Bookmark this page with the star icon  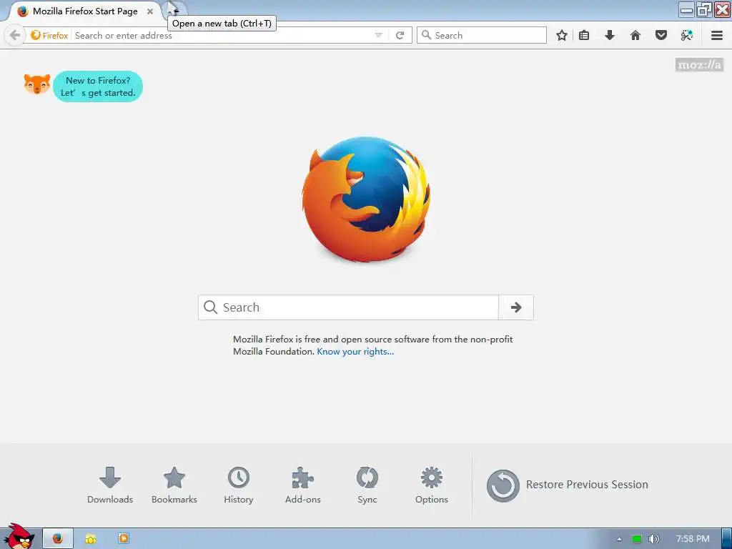coord(562,36)
